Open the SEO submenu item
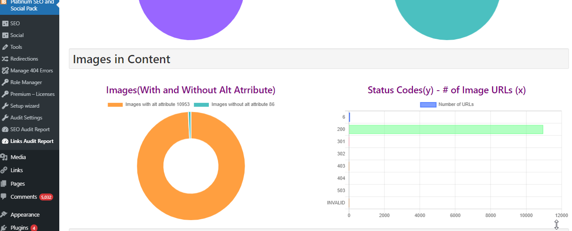This screenshot has width=572, height=231. [x=15, y=24]
